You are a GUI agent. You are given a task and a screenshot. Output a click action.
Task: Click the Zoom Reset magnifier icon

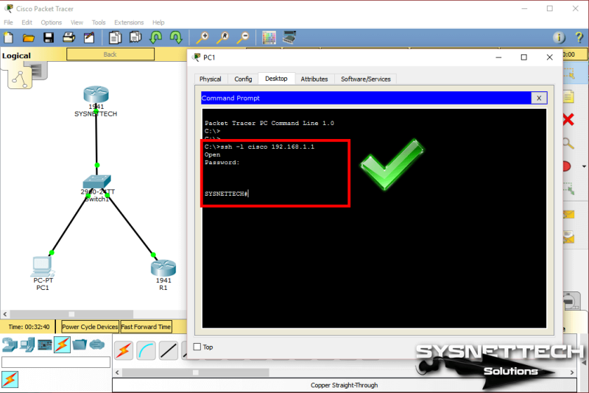point(223,38)
